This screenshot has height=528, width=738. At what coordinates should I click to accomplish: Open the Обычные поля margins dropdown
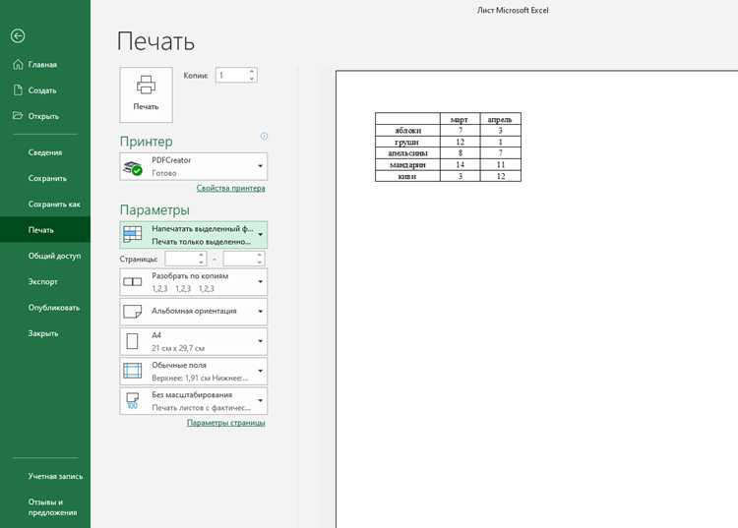point(261,371)
